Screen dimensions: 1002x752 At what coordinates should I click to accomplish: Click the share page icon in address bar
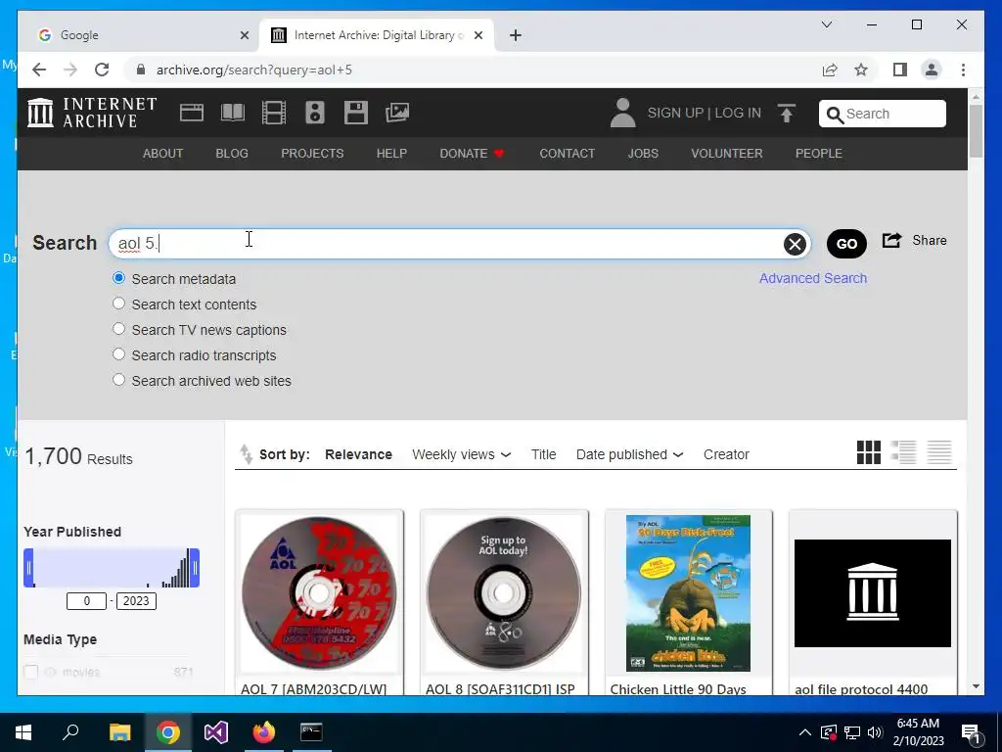click(830, 70)
